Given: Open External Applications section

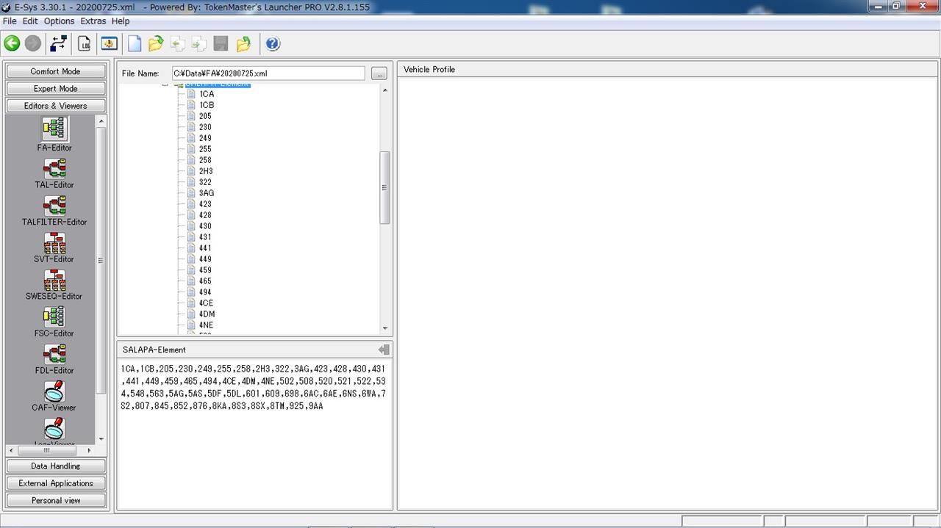Looking at the screenshot, I should [x=56, y=483].
